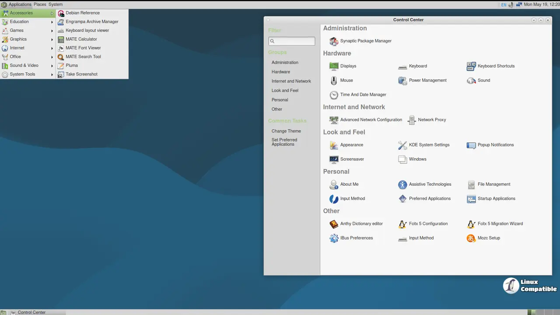Click Set Preferred Applications link
The image size is (560, 315).
284,142
